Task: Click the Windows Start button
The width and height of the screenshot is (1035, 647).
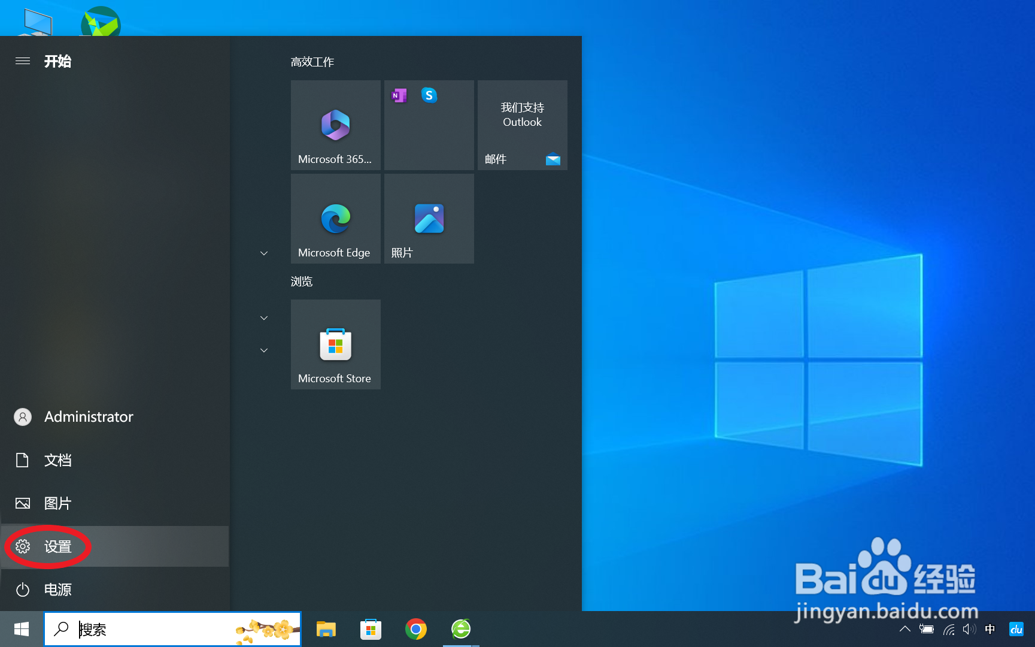Action: (x=22, y=629)
